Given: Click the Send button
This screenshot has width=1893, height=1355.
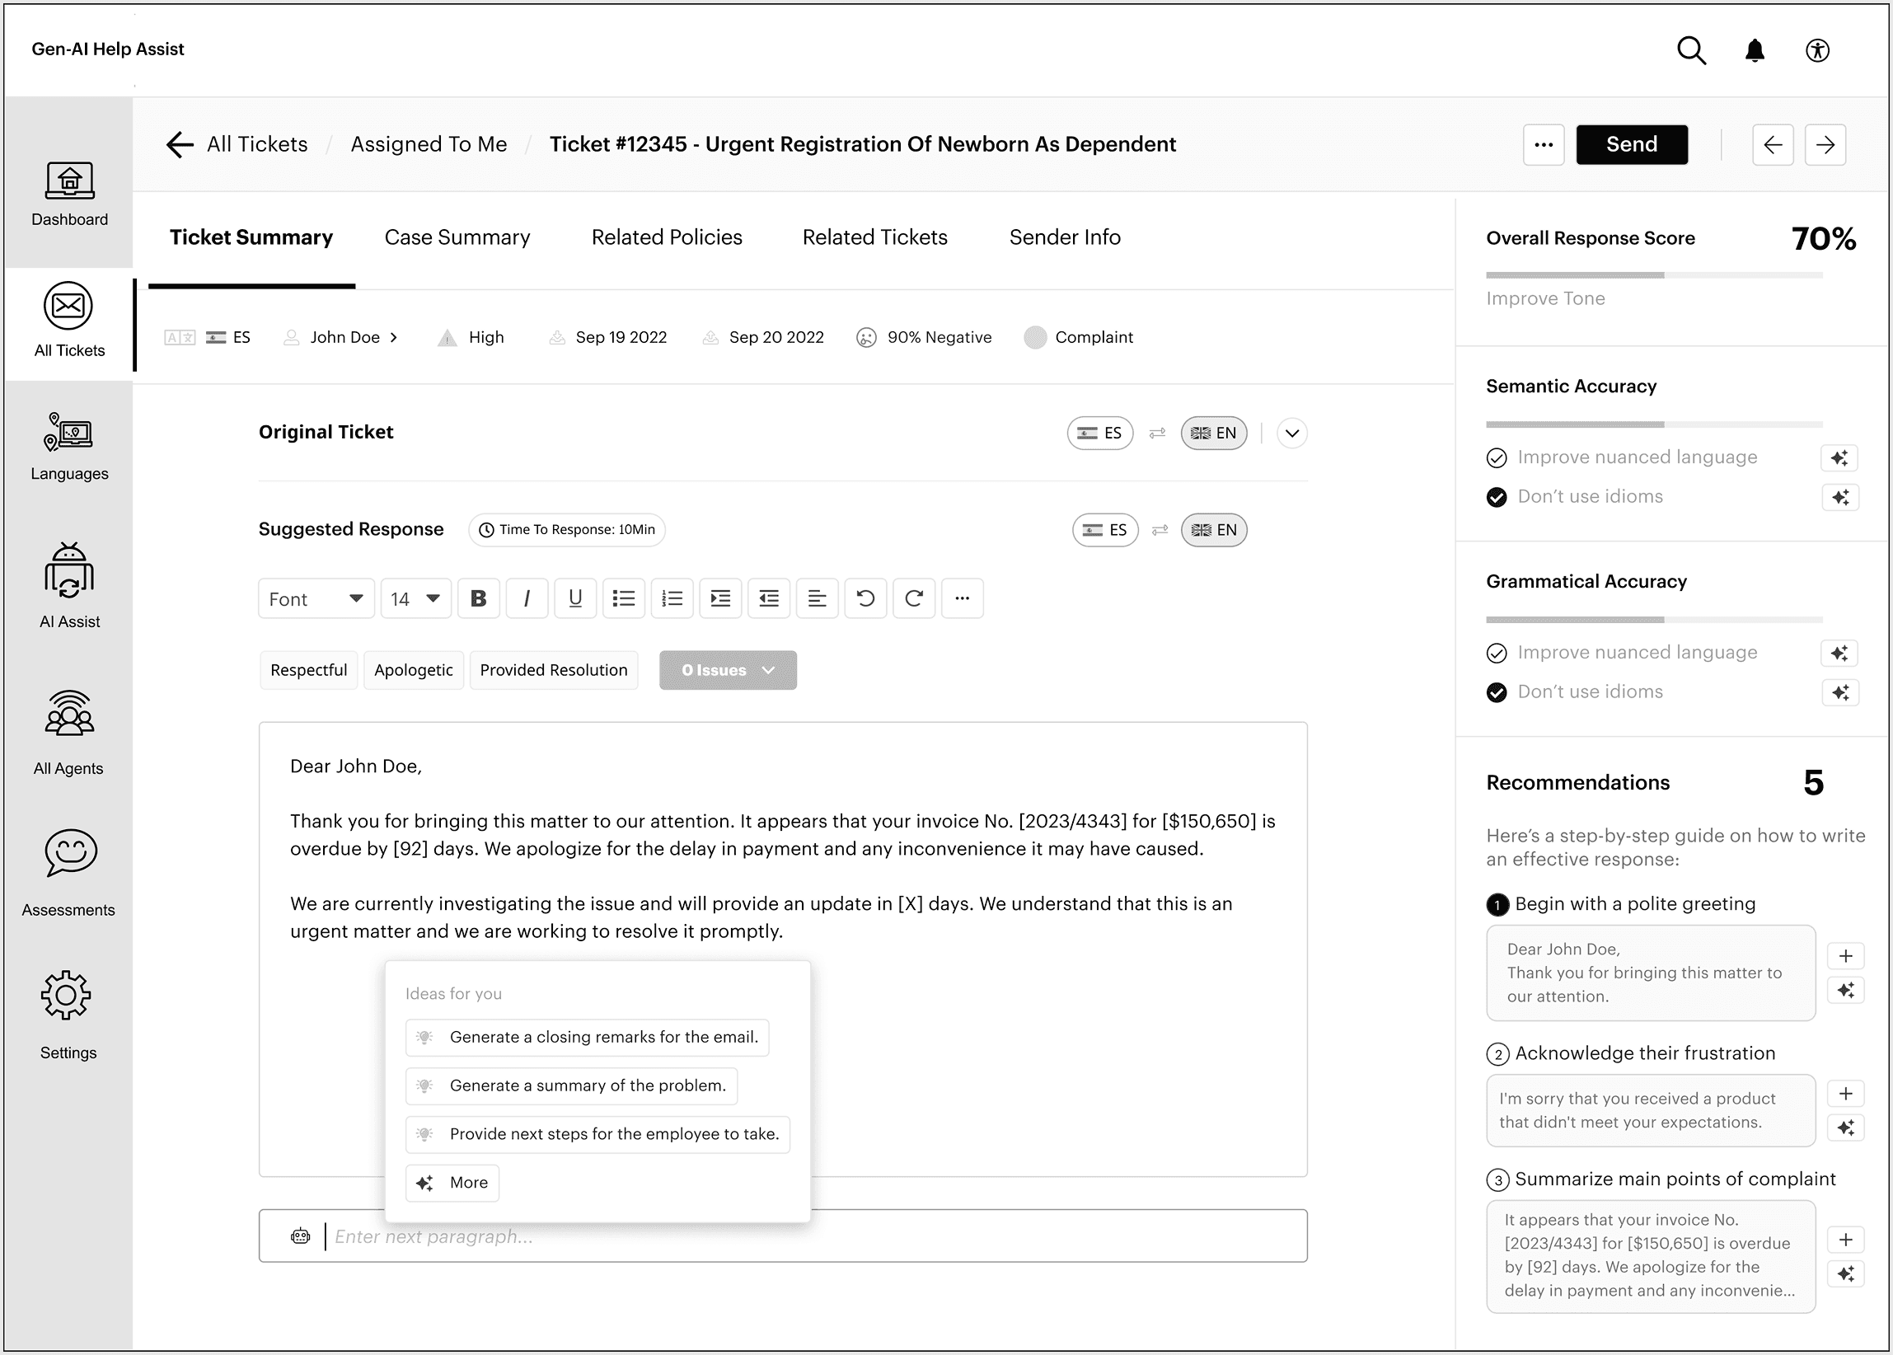Looking at the screenshot, I should (x=1631, y=145).
